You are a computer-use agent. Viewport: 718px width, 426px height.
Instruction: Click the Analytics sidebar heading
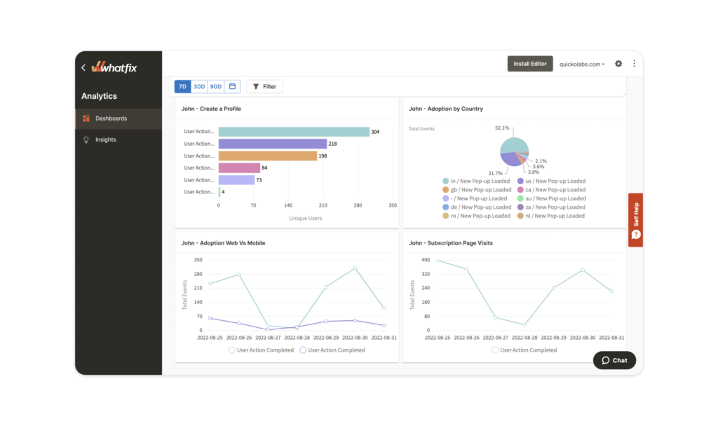click(99, 96)
